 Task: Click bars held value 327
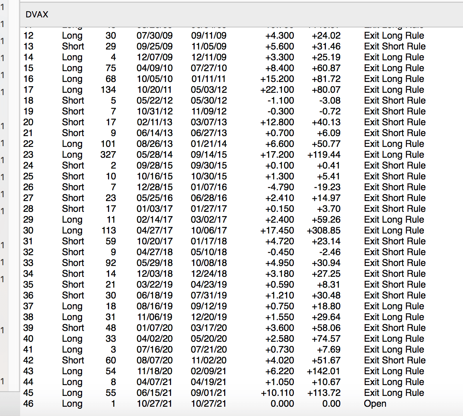(x=108, y=155)
